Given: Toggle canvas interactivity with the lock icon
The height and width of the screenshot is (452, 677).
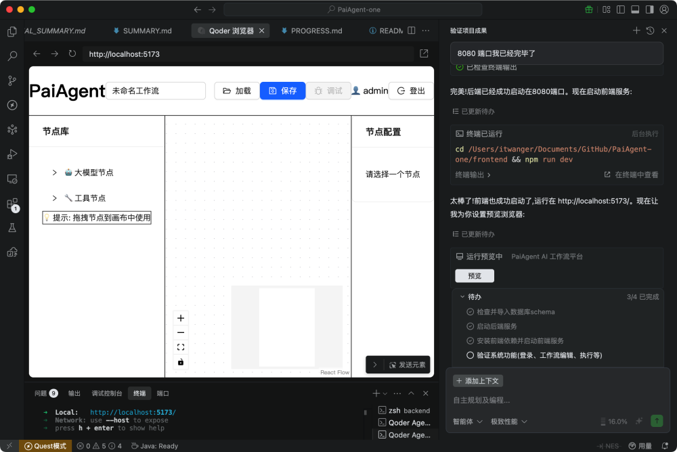Looking at the screenshot, I should 179,361.
